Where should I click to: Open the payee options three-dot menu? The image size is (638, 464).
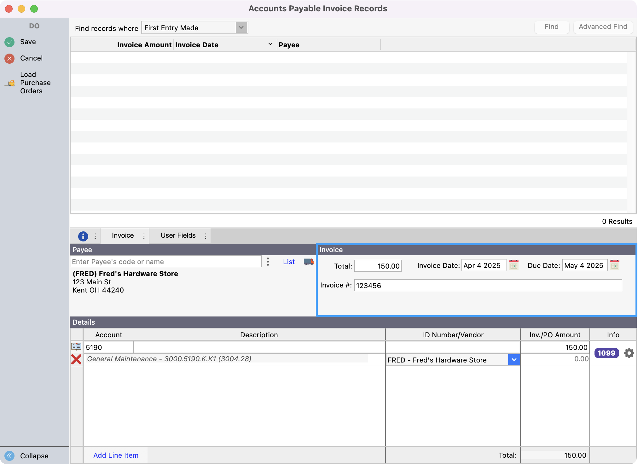(268, 262)
